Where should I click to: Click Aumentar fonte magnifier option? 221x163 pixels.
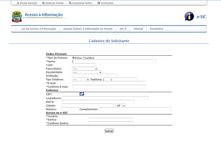[80, 3]
